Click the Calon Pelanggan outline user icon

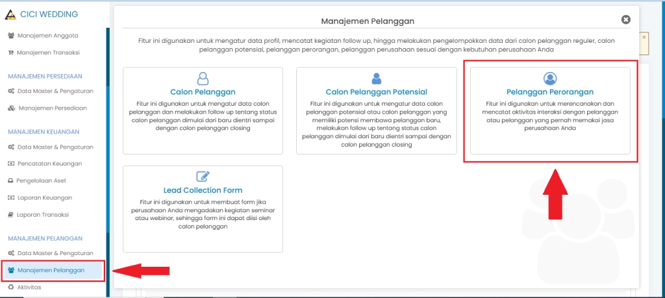coord(203,78)
